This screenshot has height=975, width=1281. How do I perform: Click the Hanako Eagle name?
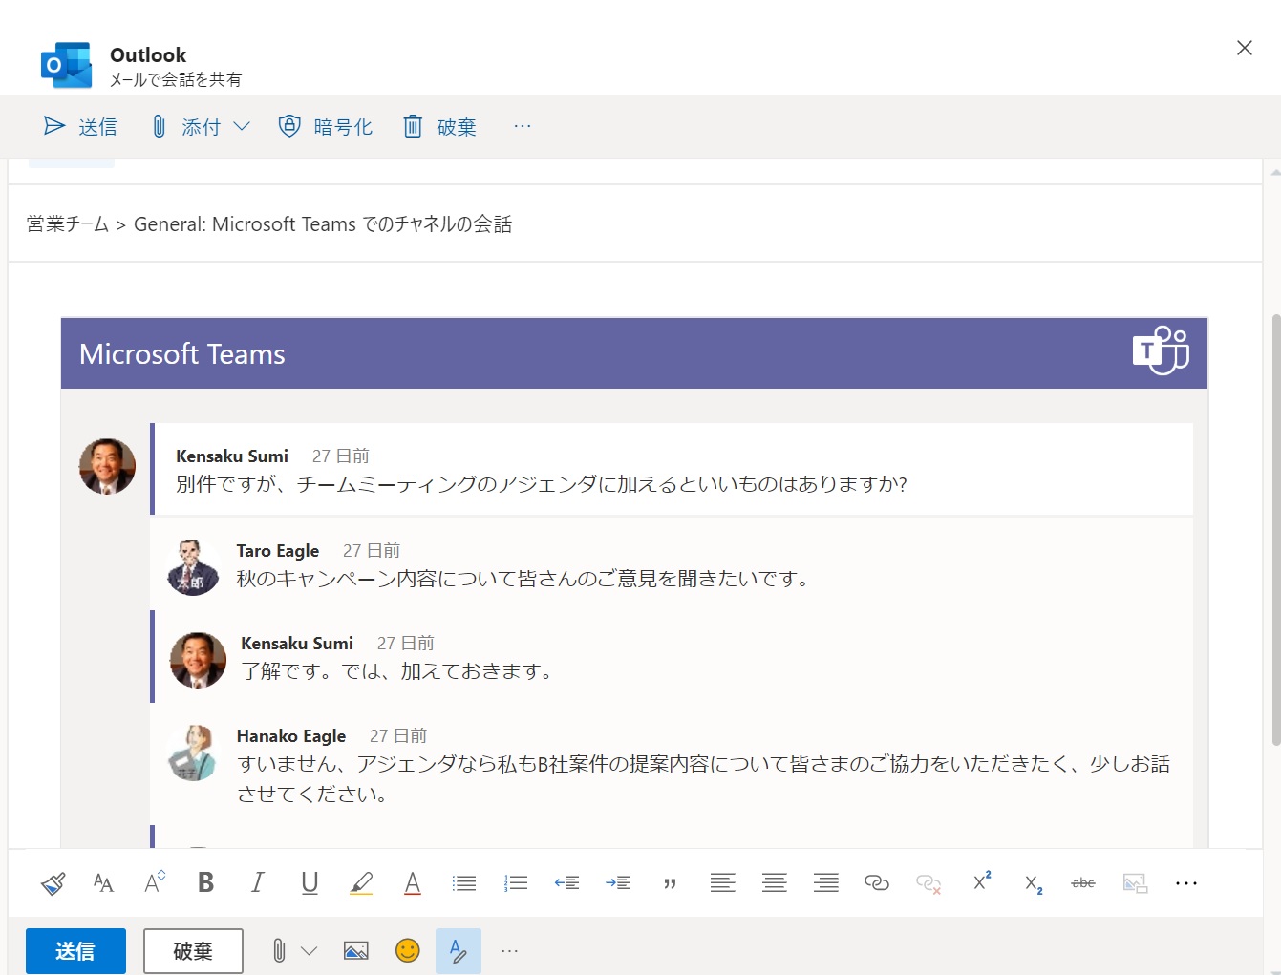[291, 736]
